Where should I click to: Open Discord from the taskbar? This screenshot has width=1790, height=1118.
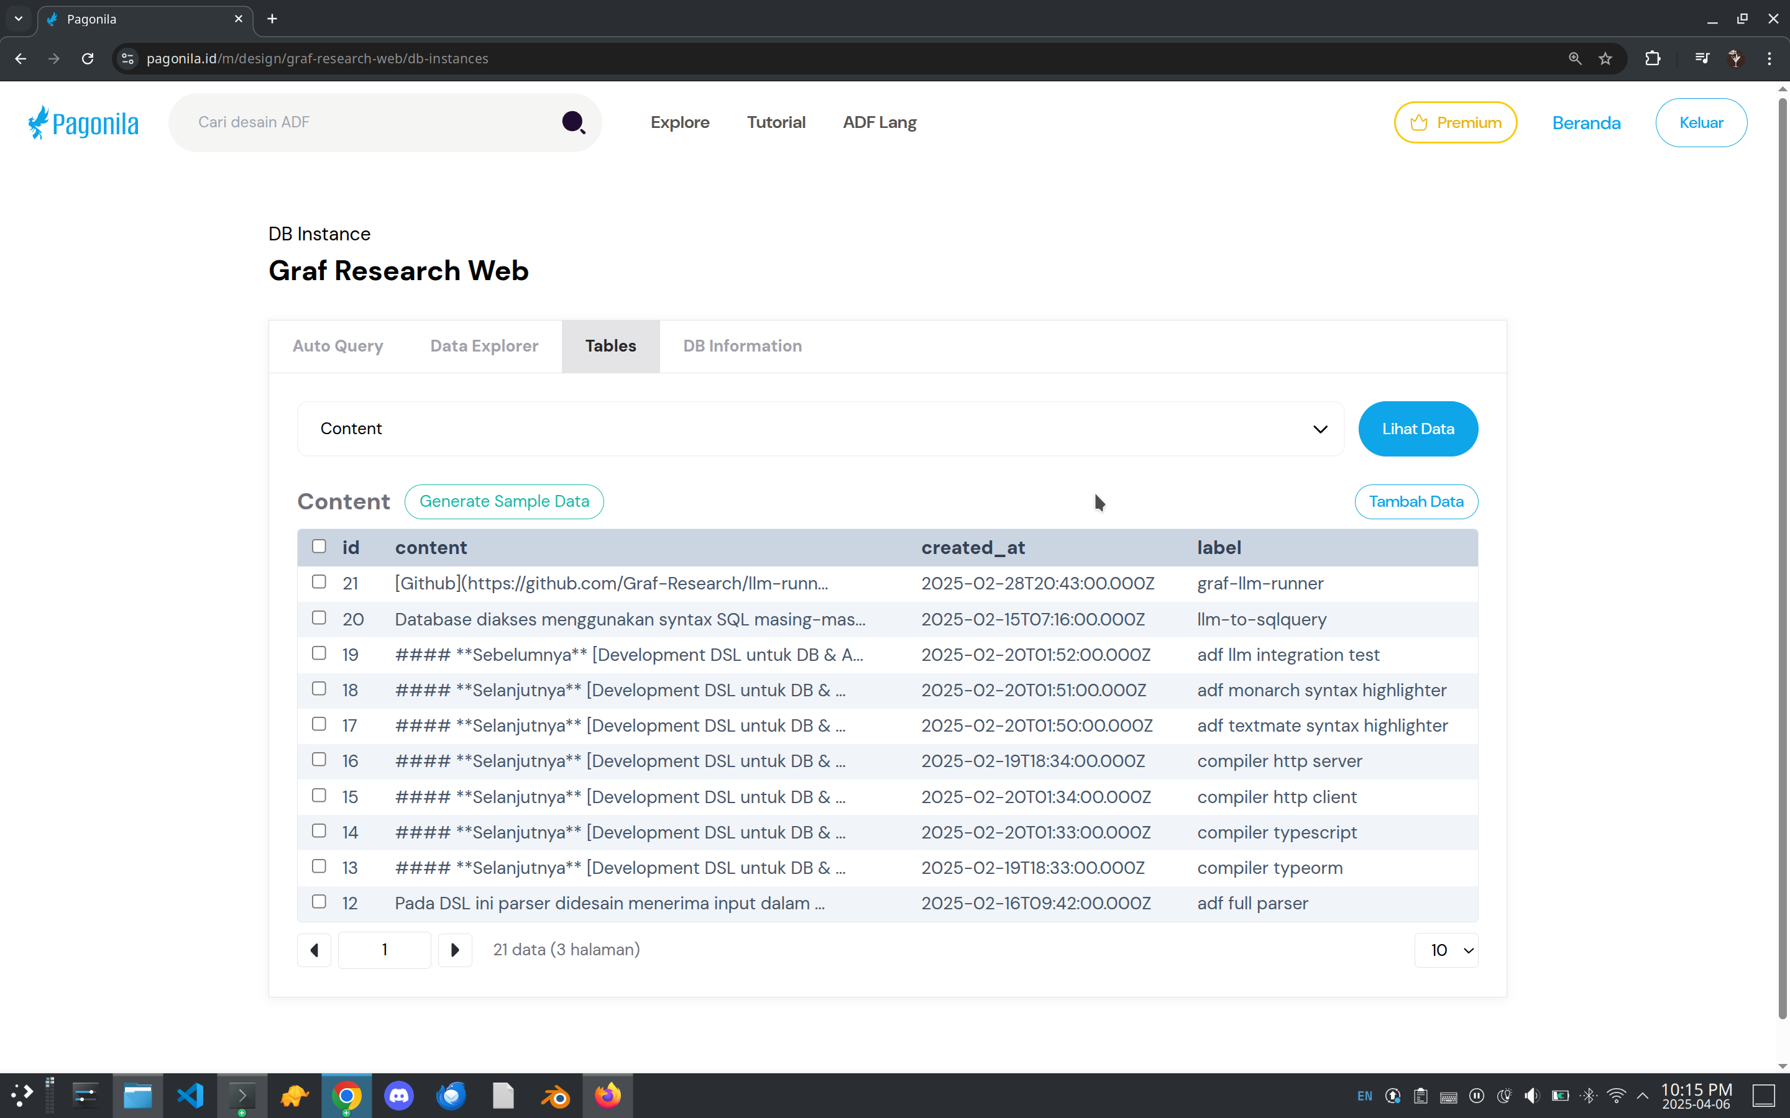tap(398, 1095)
